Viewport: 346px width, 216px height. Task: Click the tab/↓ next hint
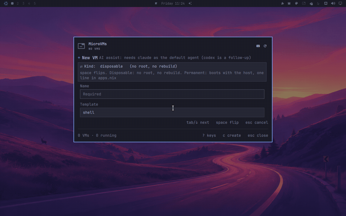point(198,122)
